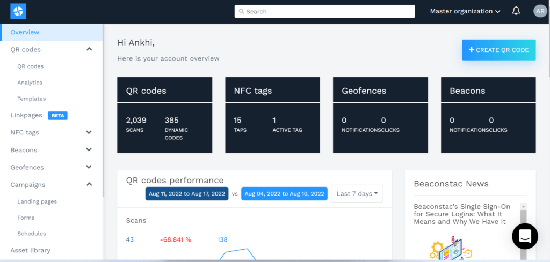Click the 138 previous scans value

click(222, 239)
